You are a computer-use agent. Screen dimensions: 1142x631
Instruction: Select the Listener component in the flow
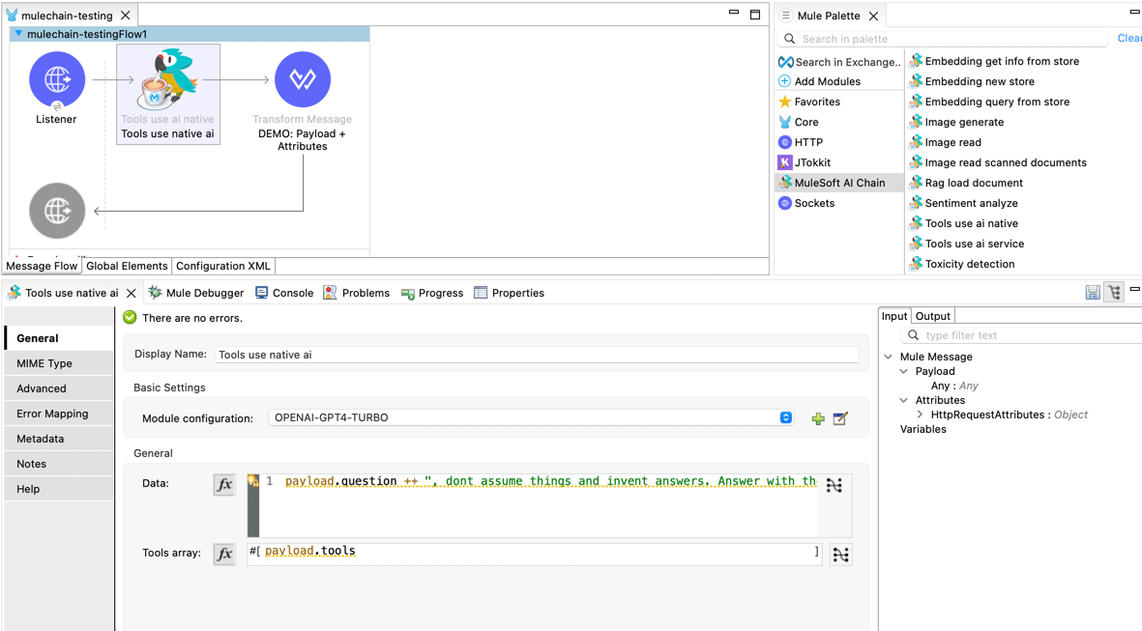click(x=57, y=79)
